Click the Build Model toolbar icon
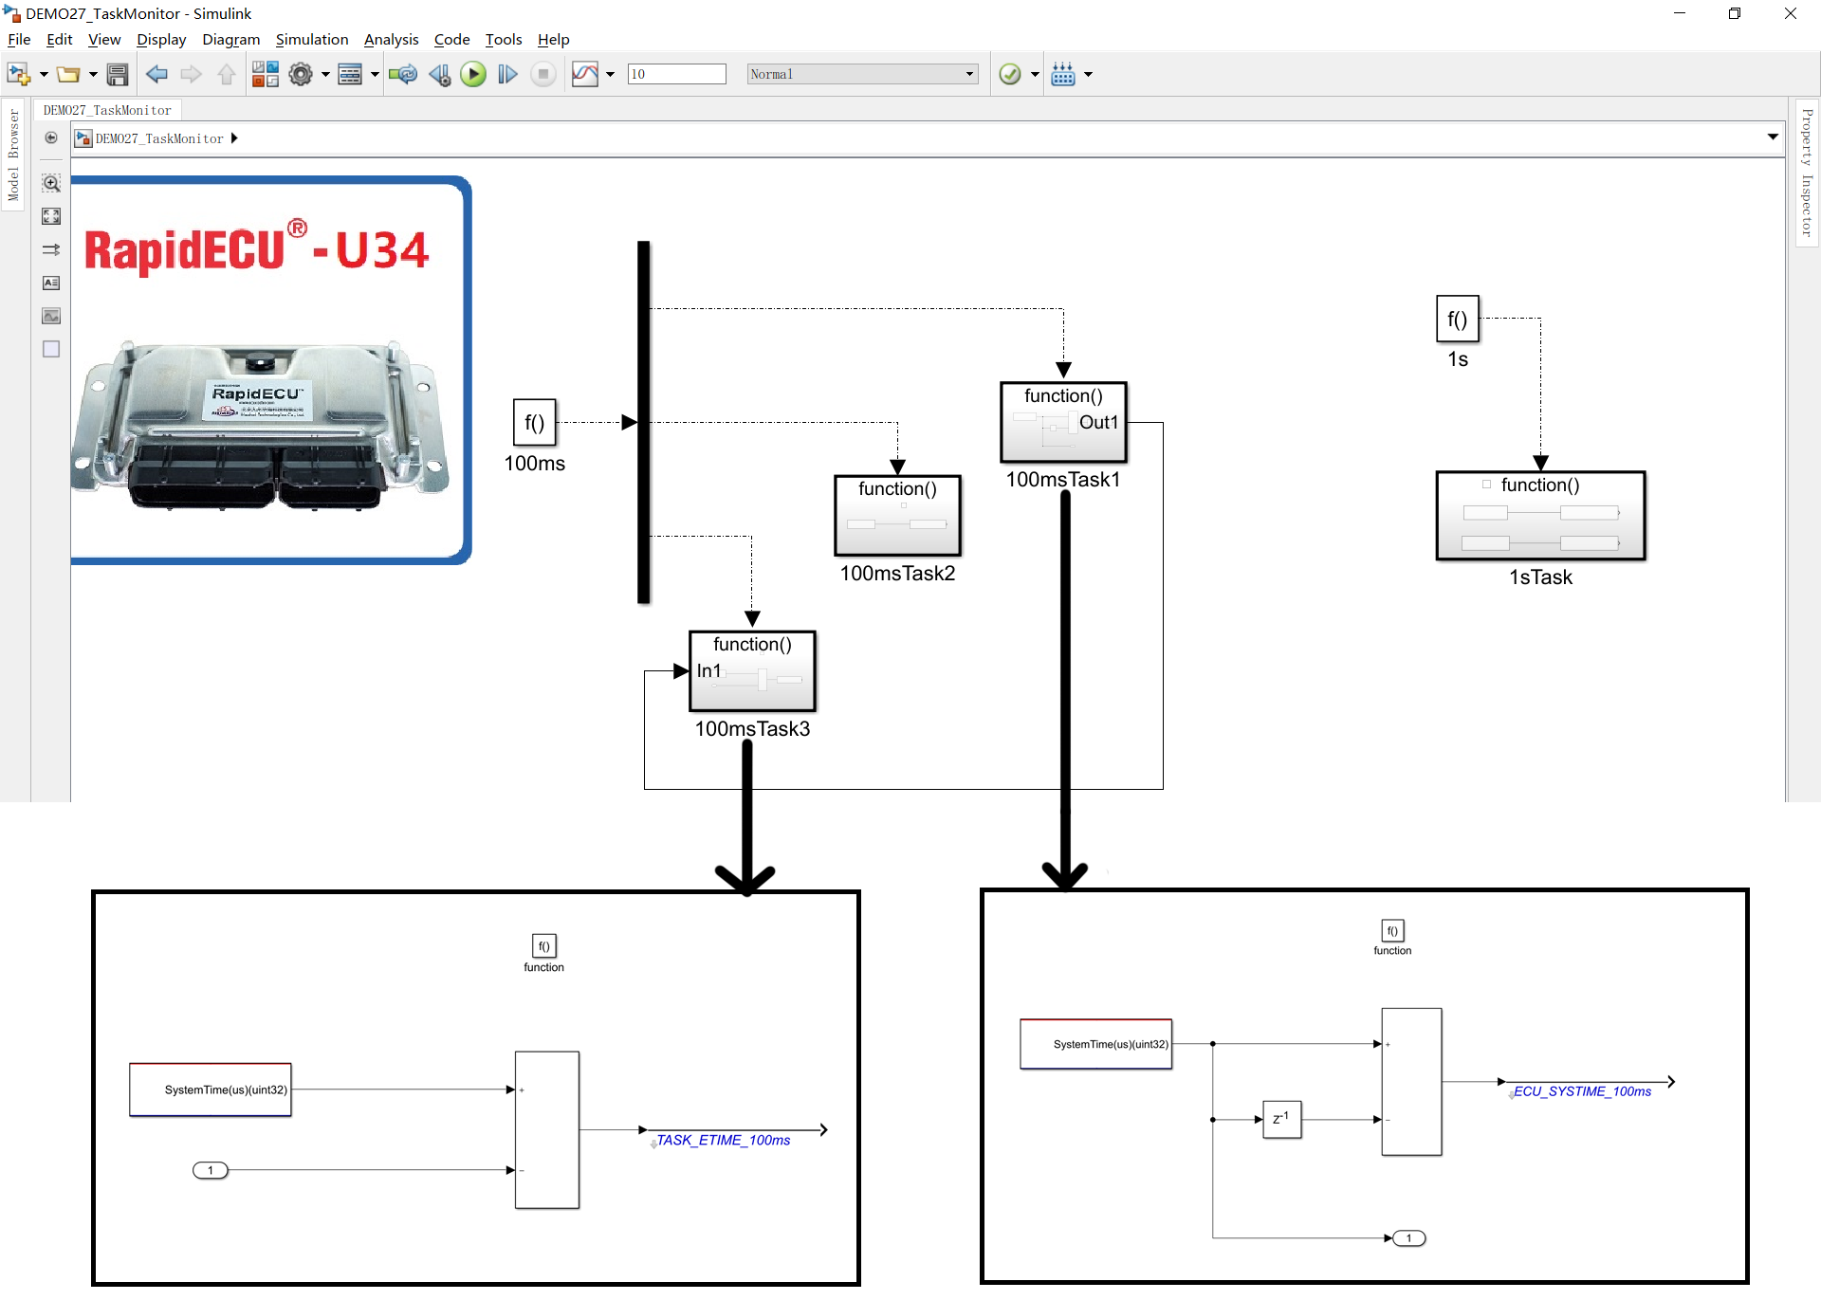The image size is (1821, 1300). [x=1063, y=74]
